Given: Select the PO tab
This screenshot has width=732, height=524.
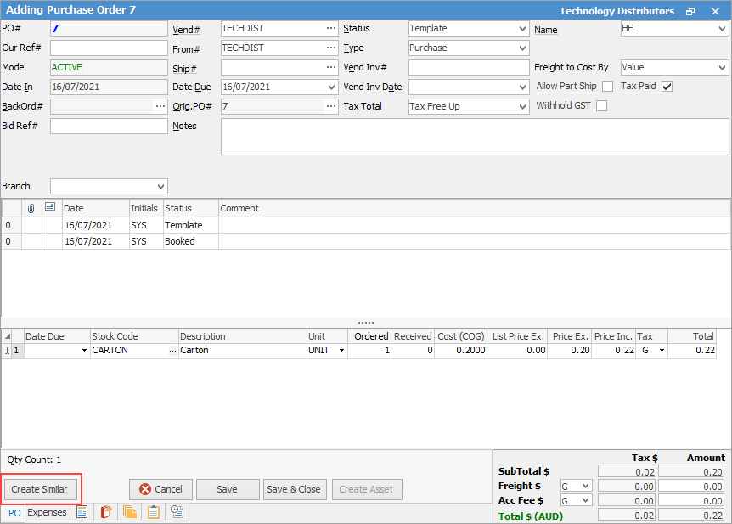Looking at the screenshot, I should click(14, 513).
